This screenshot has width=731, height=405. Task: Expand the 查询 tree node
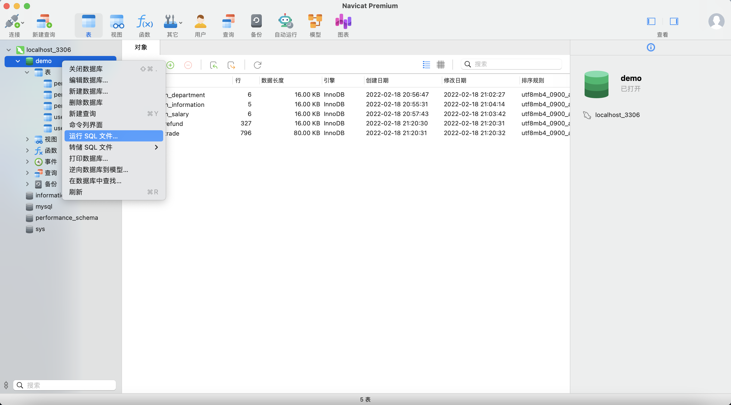27,173
